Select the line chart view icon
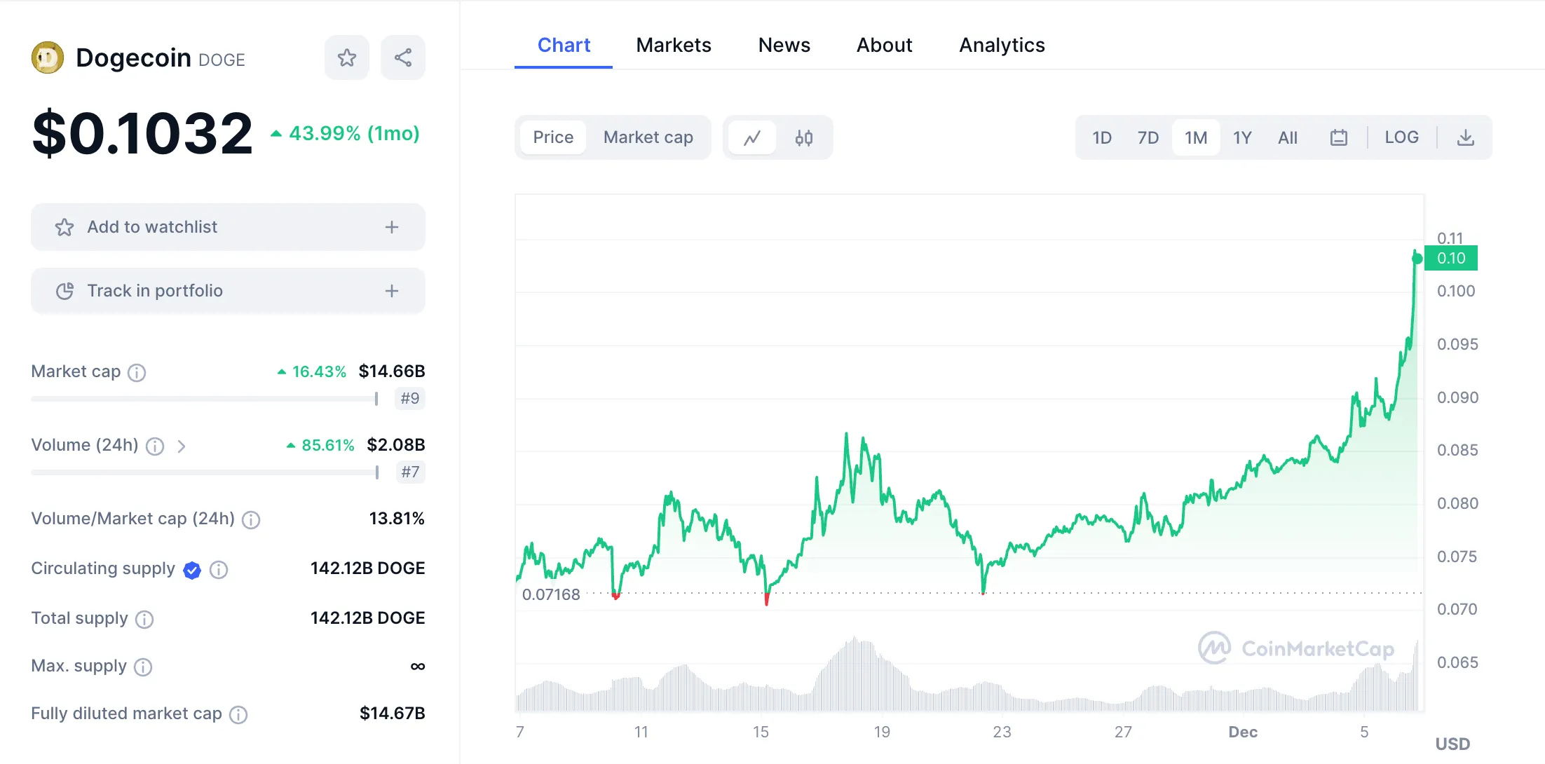 point(752,137)
